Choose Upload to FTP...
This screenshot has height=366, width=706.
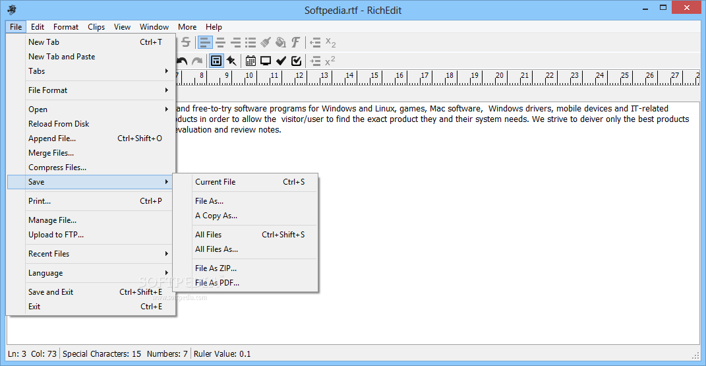click(90, 235)
